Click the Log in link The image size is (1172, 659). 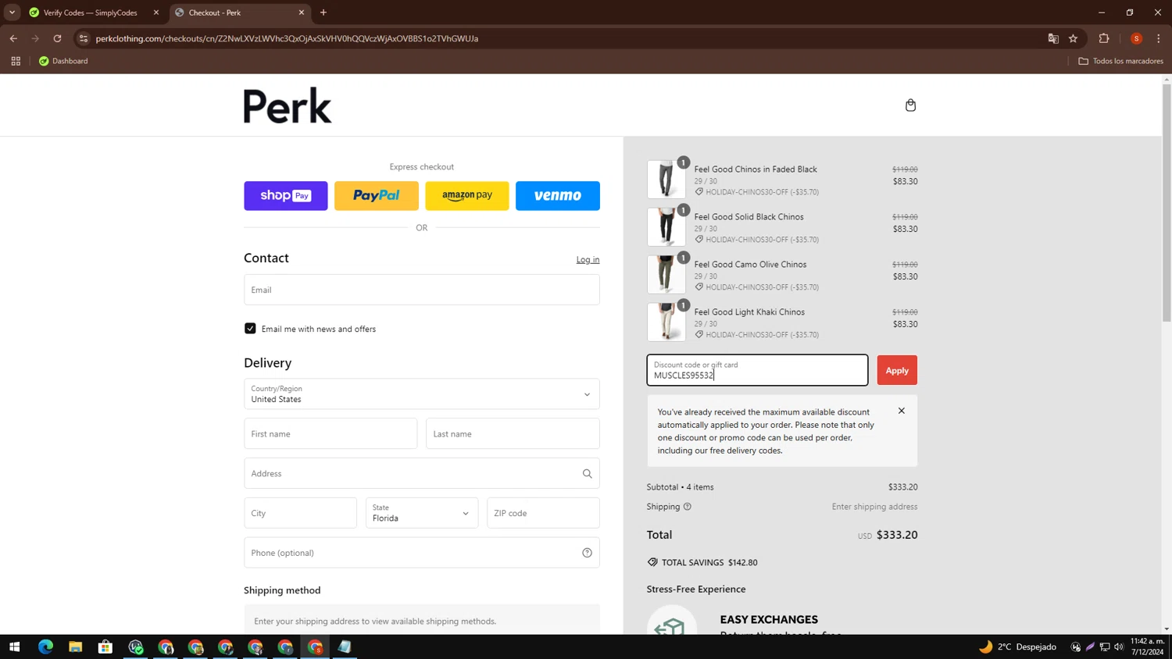tap(588, 259)
